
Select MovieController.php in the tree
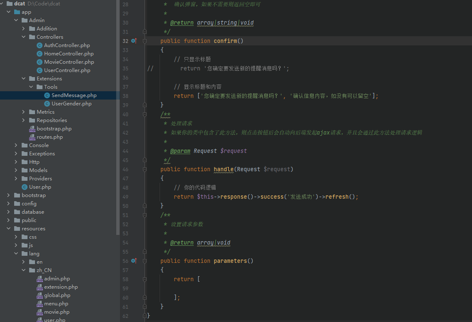tap(69, 62)
